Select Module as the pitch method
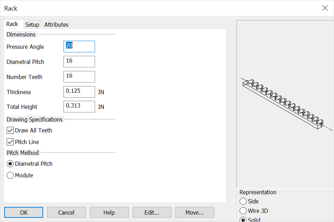This screenshot has height=222, width=334. pos(10,175)
